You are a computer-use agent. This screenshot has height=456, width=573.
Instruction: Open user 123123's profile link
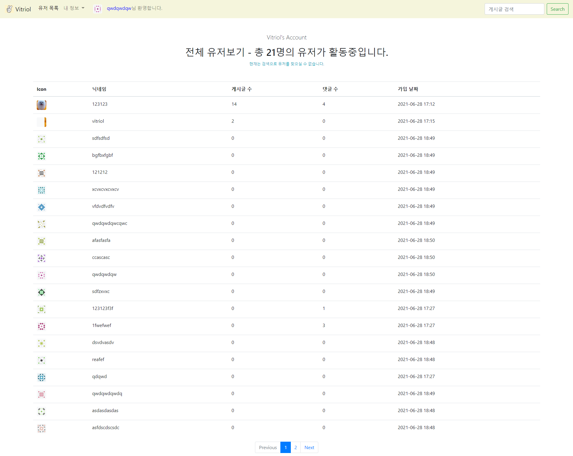100,104
